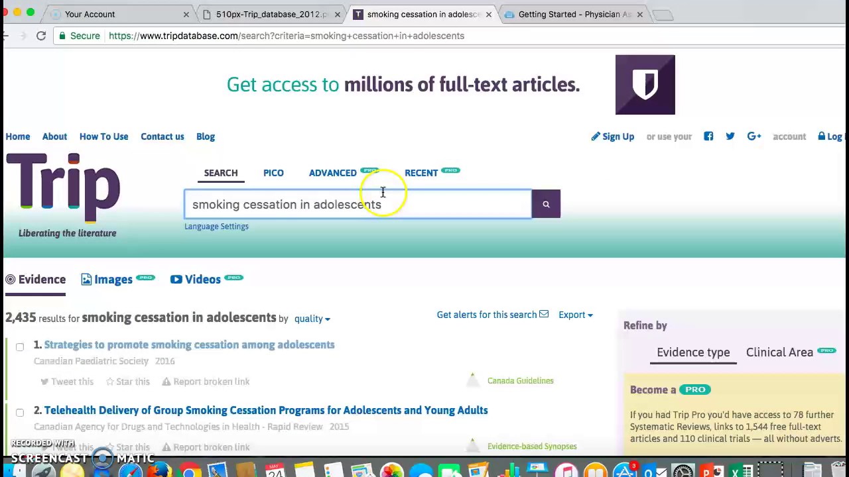Reload the page with the refresh icon
Screen dimensions: 849x477
(41, 36)
